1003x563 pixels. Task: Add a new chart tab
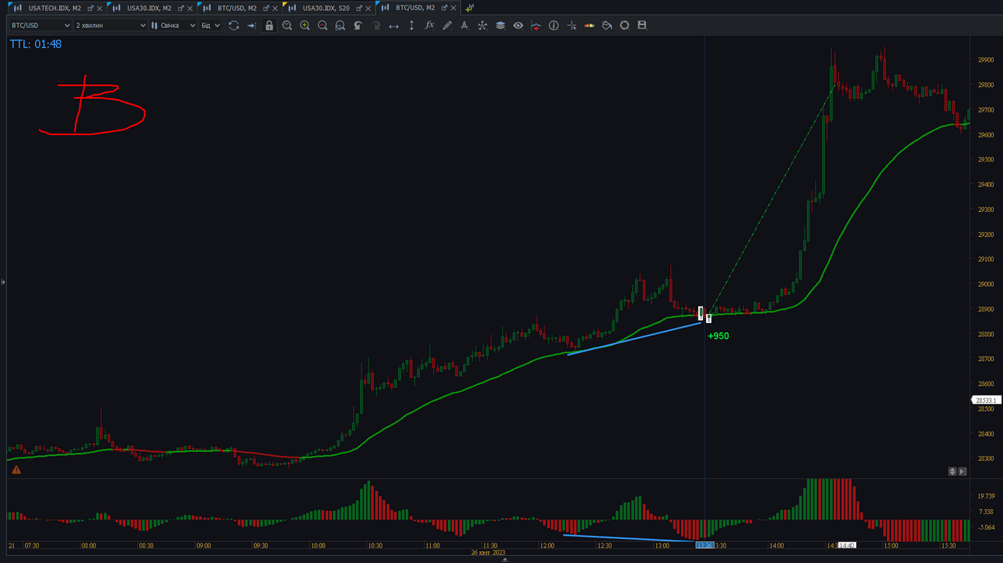(469, 9)
